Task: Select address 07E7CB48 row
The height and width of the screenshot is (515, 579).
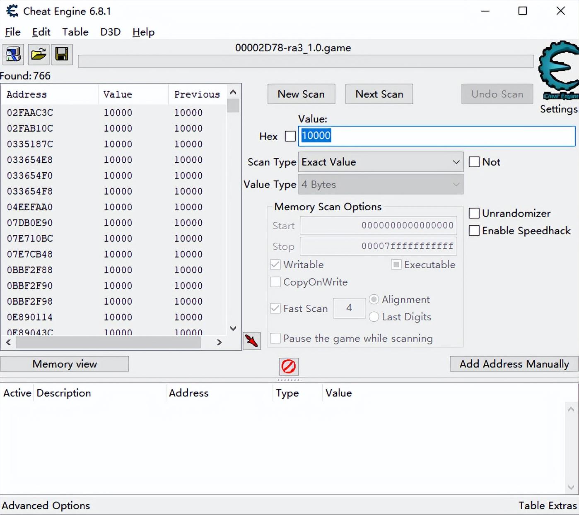Action: [113, 254]
